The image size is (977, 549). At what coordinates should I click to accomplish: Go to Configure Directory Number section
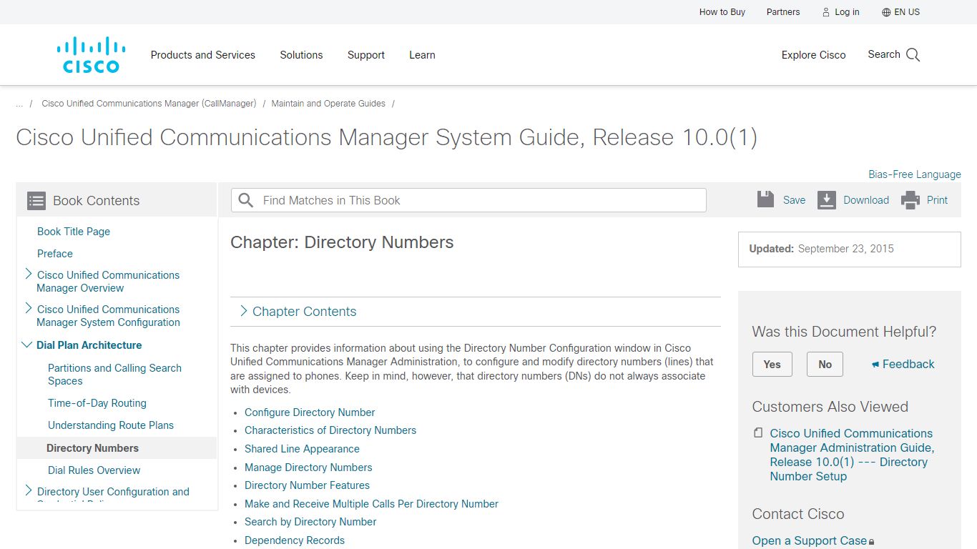pyautogui.click(x=310, y=412)
